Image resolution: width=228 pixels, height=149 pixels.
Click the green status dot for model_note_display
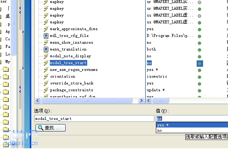click(199, 57)
